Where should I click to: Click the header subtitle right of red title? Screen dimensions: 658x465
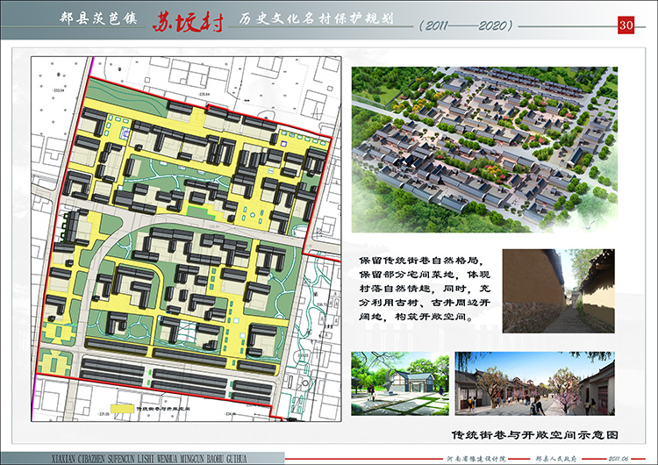[x=294, y=19]
